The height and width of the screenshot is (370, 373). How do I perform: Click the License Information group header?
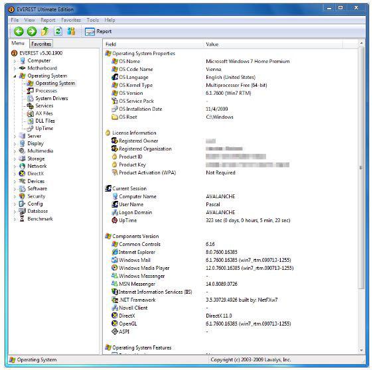pos(134,133)
